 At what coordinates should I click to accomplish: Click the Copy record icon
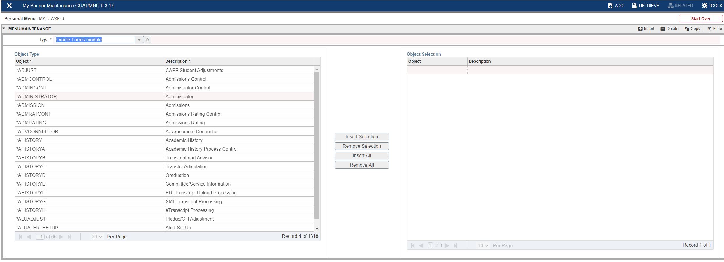tap(687, 29)
